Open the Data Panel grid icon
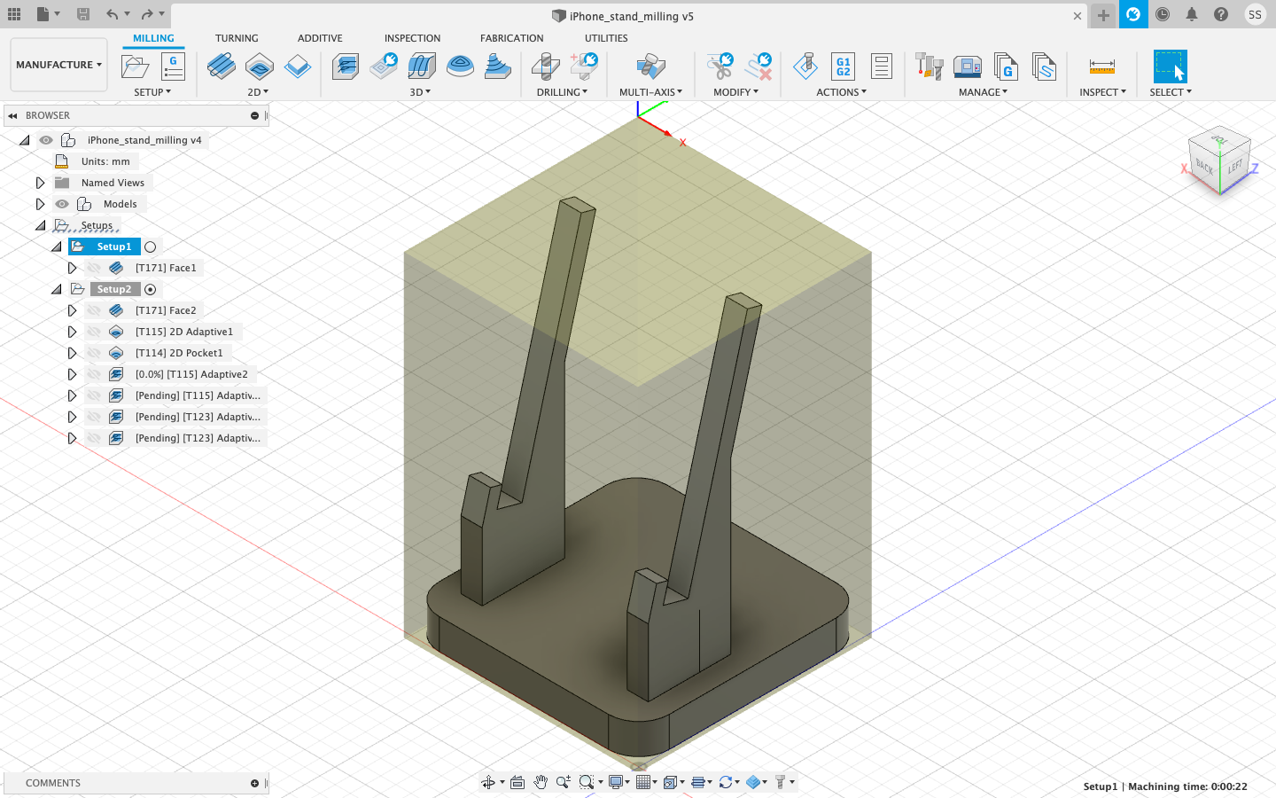This screenshot has width=1276, height=798. coord(14,14)
